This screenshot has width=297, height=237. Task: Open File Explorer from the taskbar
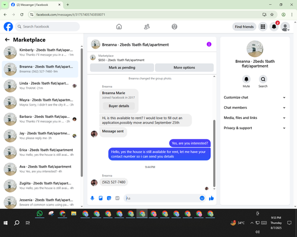[74, 213]
